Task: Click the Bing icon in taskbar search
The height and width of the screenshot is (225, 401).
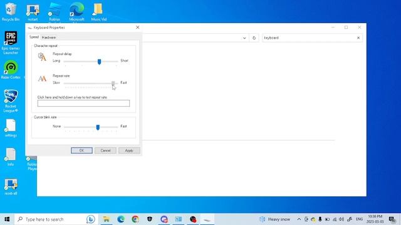Action: 90,219
